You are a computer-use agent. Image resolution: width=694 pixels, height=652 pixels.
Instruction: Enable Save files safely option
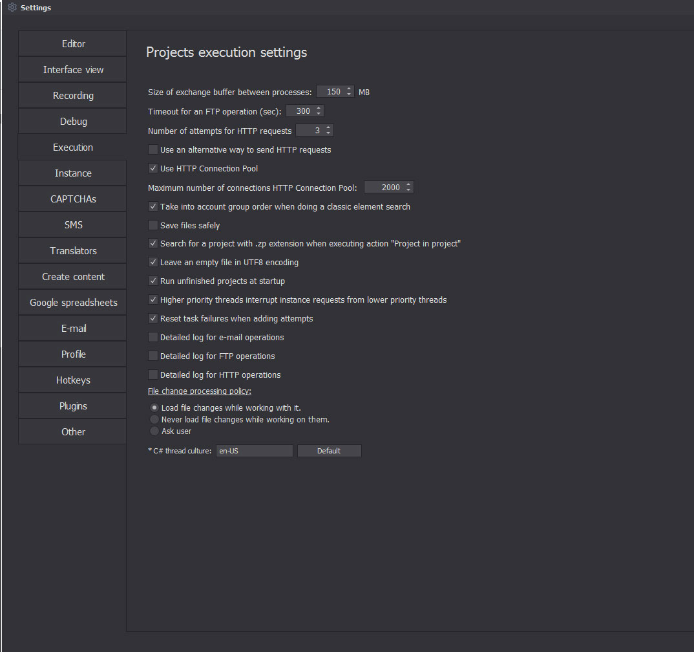pos(153,225)
